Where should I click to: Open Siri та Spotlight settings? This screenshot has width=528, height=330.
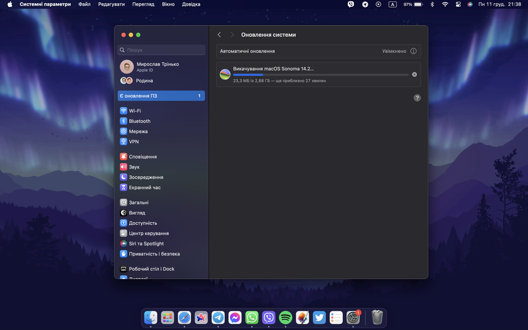[146, 244]
